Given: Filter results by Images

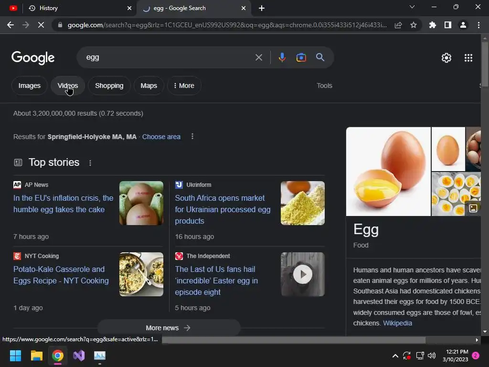Looking at the screenshot, I should [29, 86].
